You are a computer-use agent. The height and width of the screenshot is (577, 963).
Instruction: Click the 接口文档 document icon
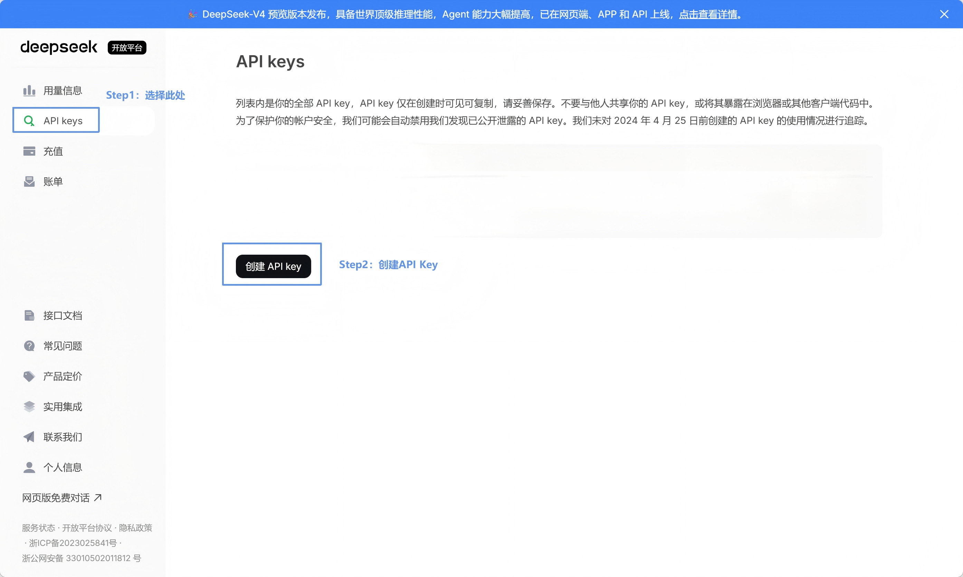pos(29,315)
